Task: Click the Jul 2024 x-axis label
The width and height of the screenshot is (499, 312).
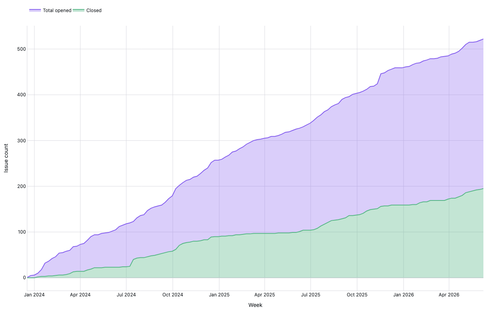Action: [x=126, y=295]
